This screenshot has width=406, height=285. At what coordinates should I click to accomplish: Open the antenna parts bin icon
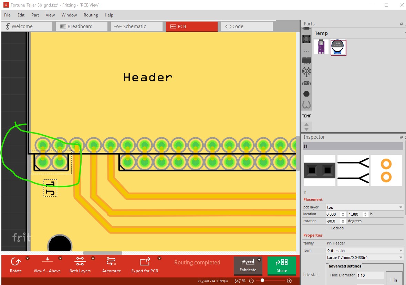click(306, 71)
